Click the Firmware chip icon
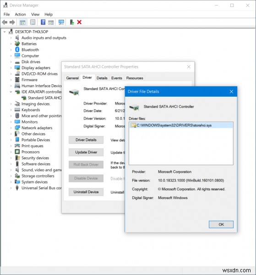 [17, 80]
